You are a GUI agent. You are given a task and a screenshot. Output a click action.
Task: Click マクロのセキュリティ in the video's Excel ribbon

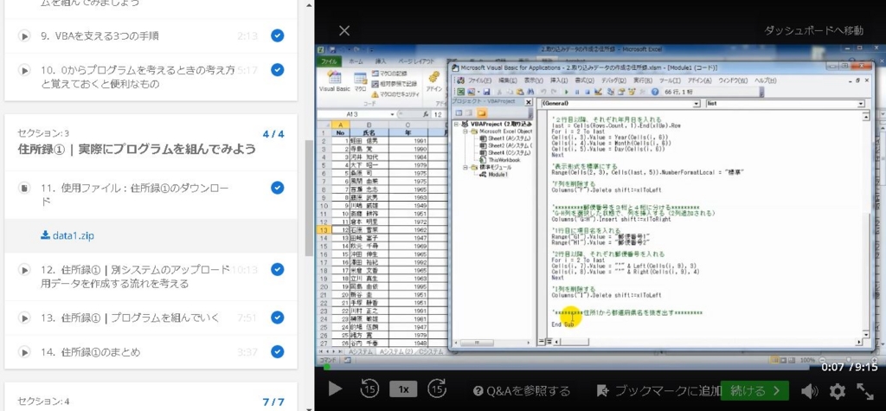click(395, 93)
